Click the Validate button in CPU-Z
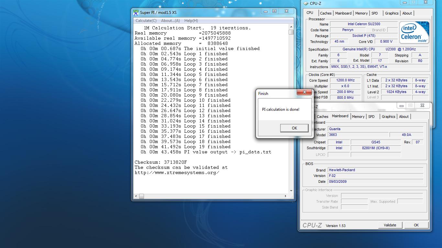Viewport: 442px width, 248px height. coord(390,225)
